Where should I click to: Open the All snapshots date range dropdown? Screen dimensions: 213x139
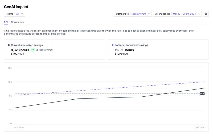coord(177,14)
